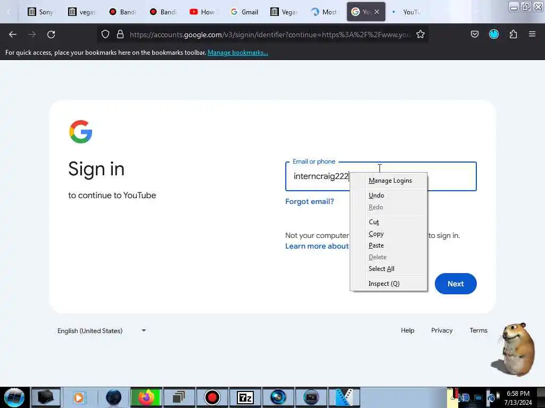The width and height of the screenshot is (545, 408).
Task: Open the Firefox hamburger application menu
Action: point(532,34)
